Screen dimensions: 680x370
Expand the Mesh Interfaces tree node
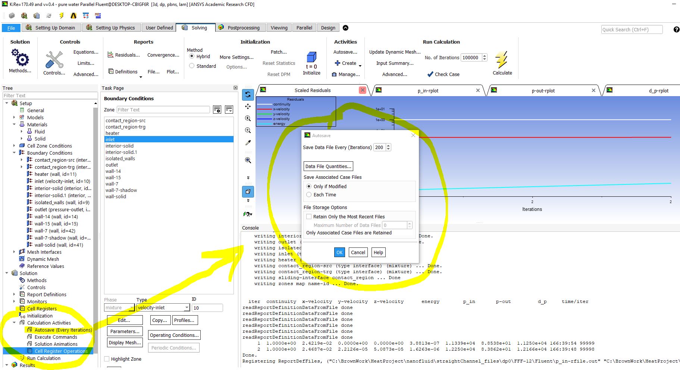[x=14, y=252]
